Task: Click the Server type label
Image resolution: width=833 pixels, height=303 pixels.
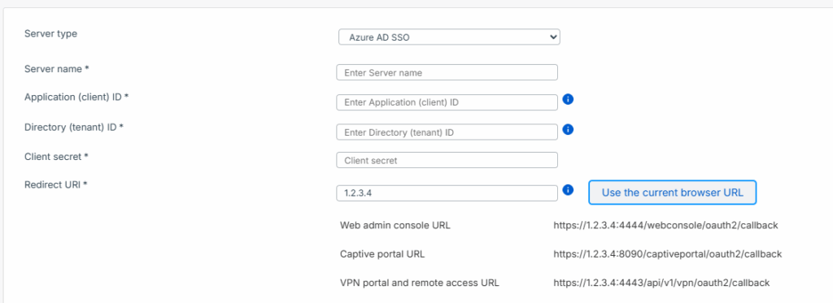Action: (51, 34)
